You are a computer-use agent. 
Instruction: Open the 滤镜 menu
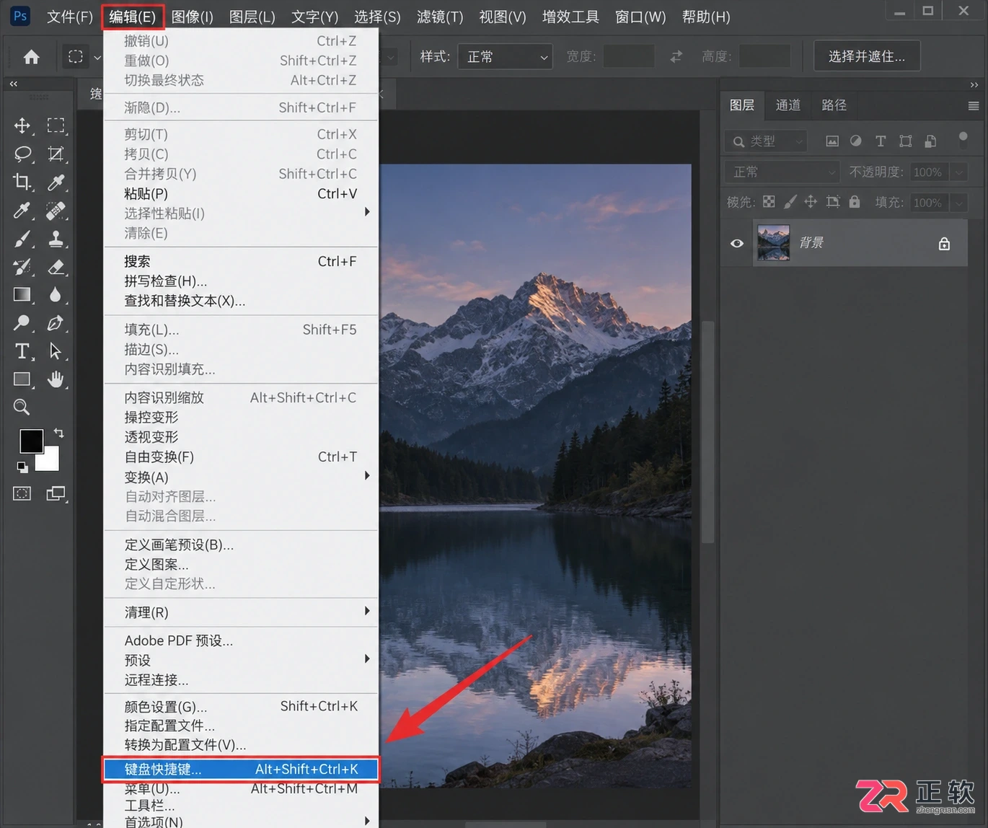tap(440, 16)
